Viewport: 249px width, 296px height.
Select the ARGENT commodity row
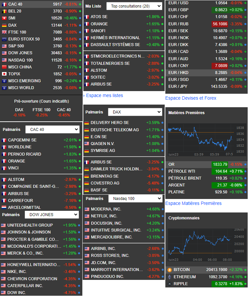tap(206, 185)
